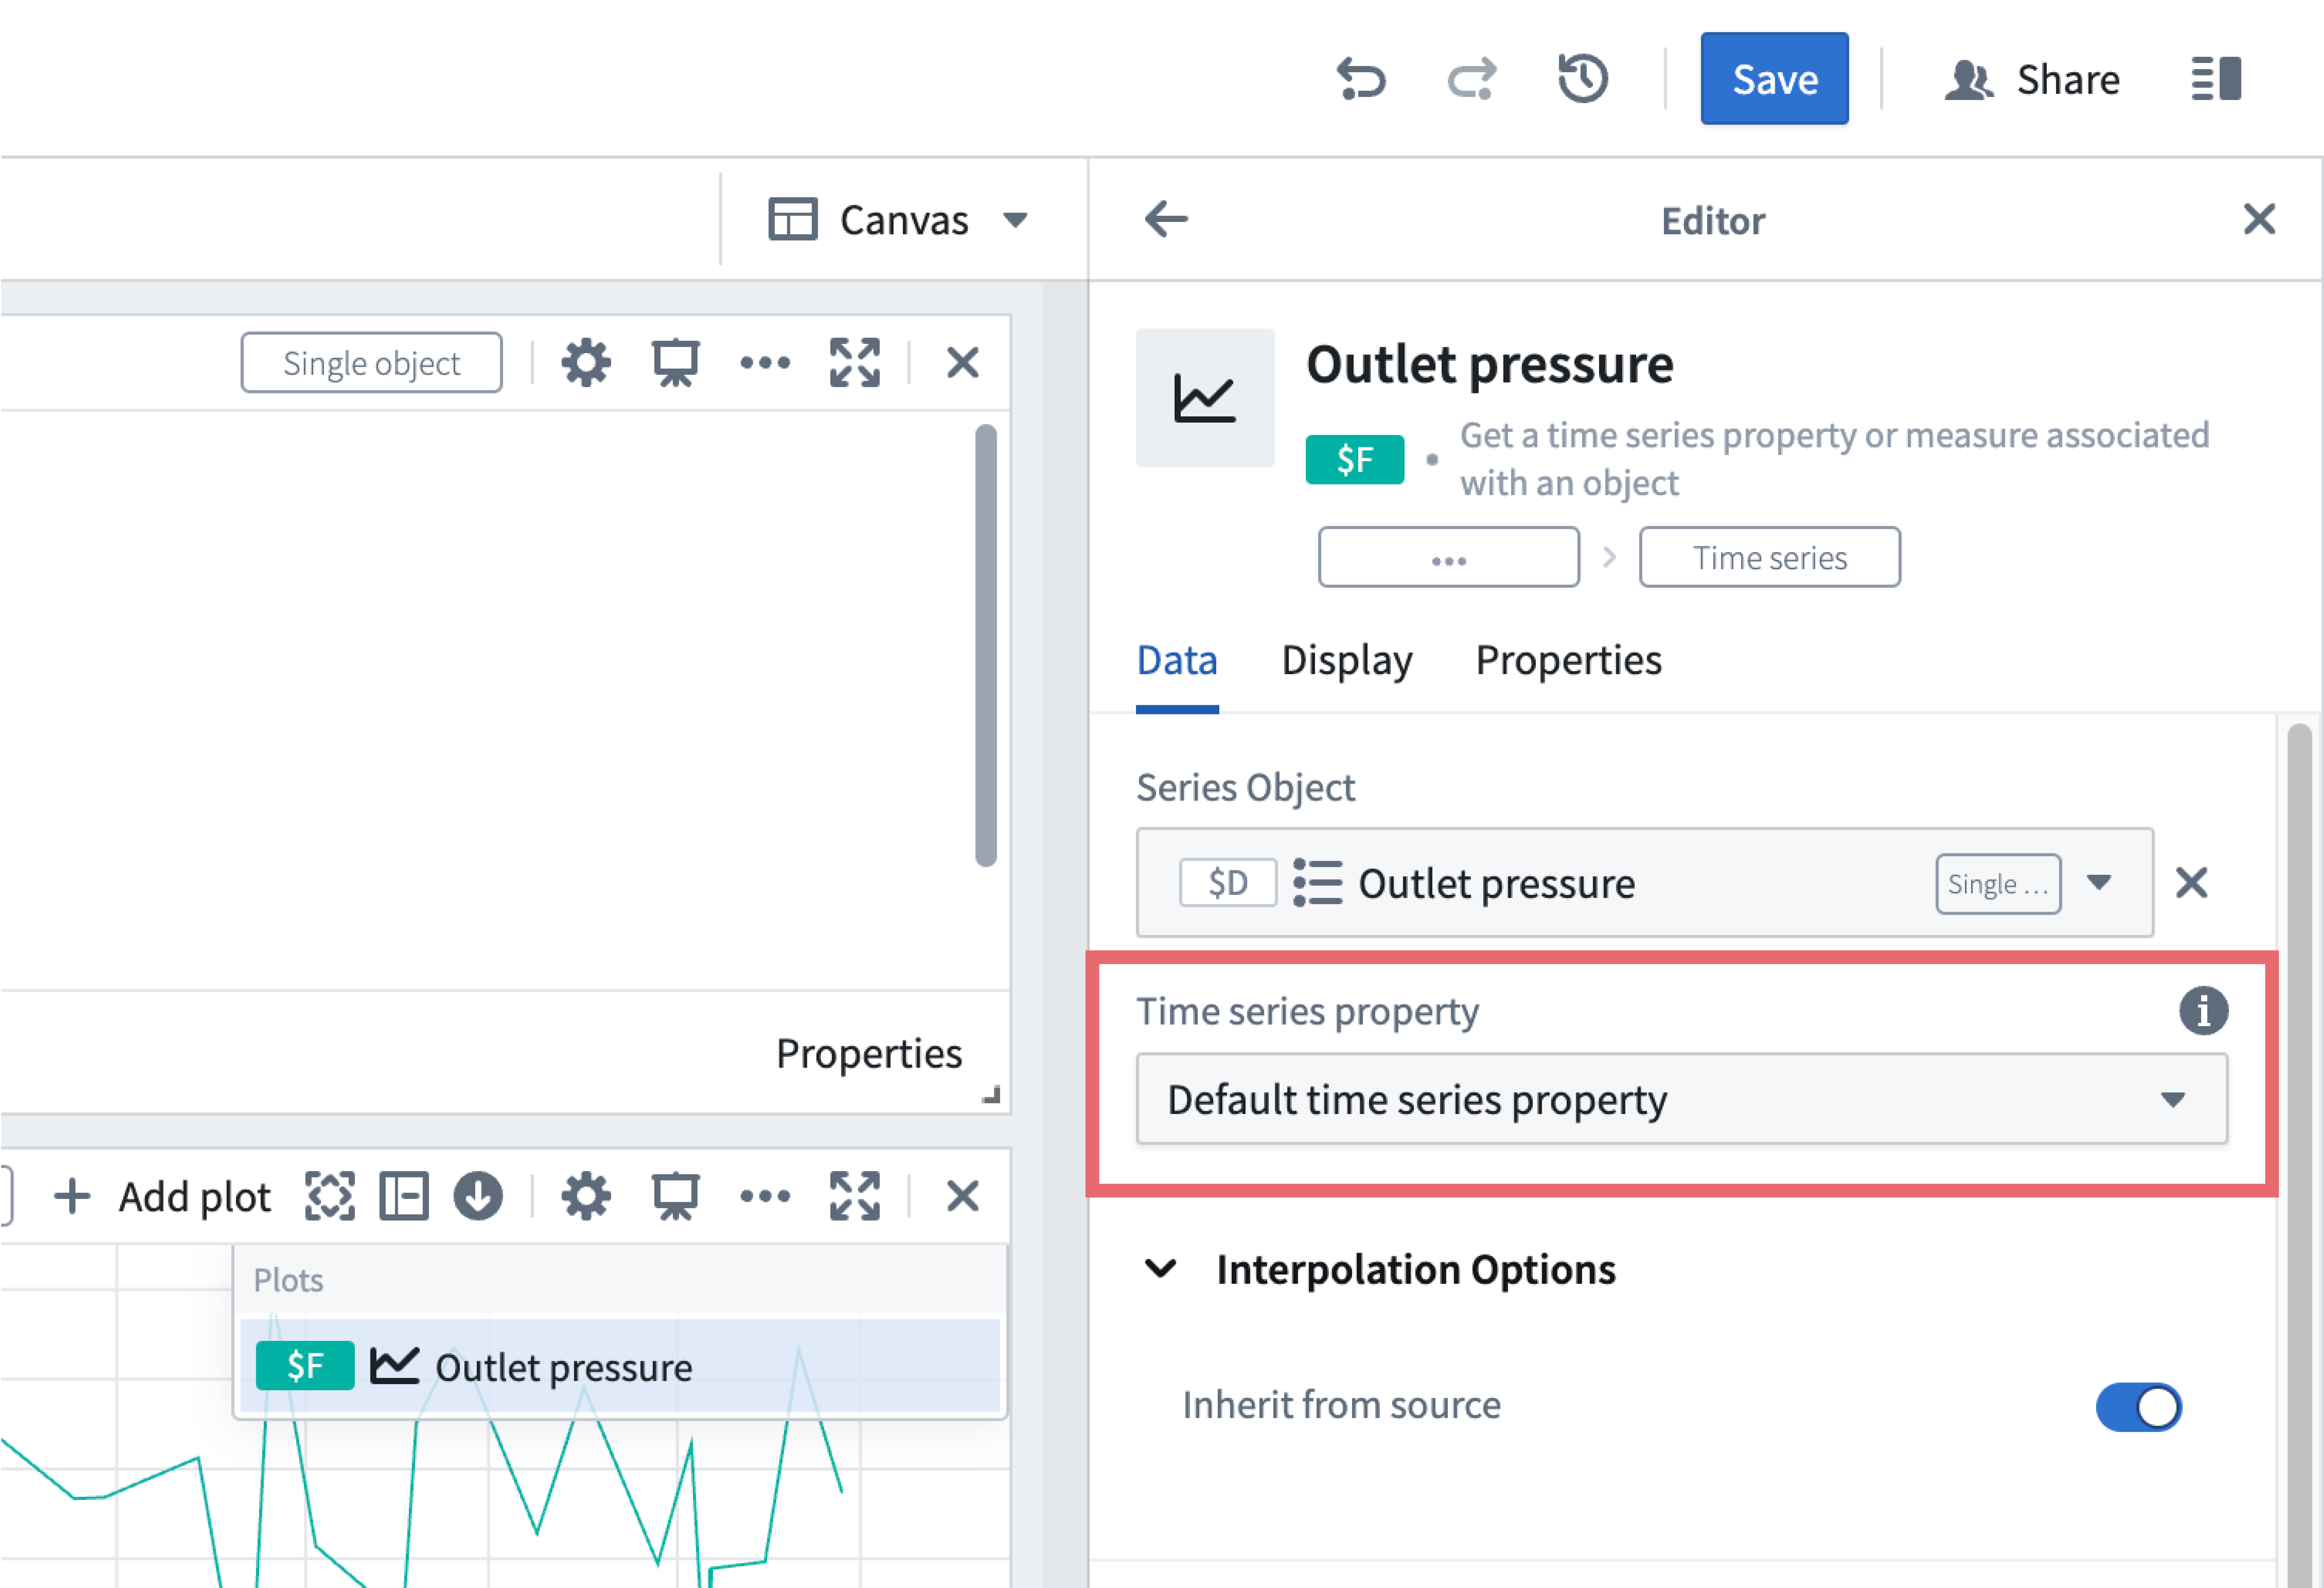Expand the chart card to fullscreen
This screenshot has width=2324, height=1588.
click(855, 1196)
